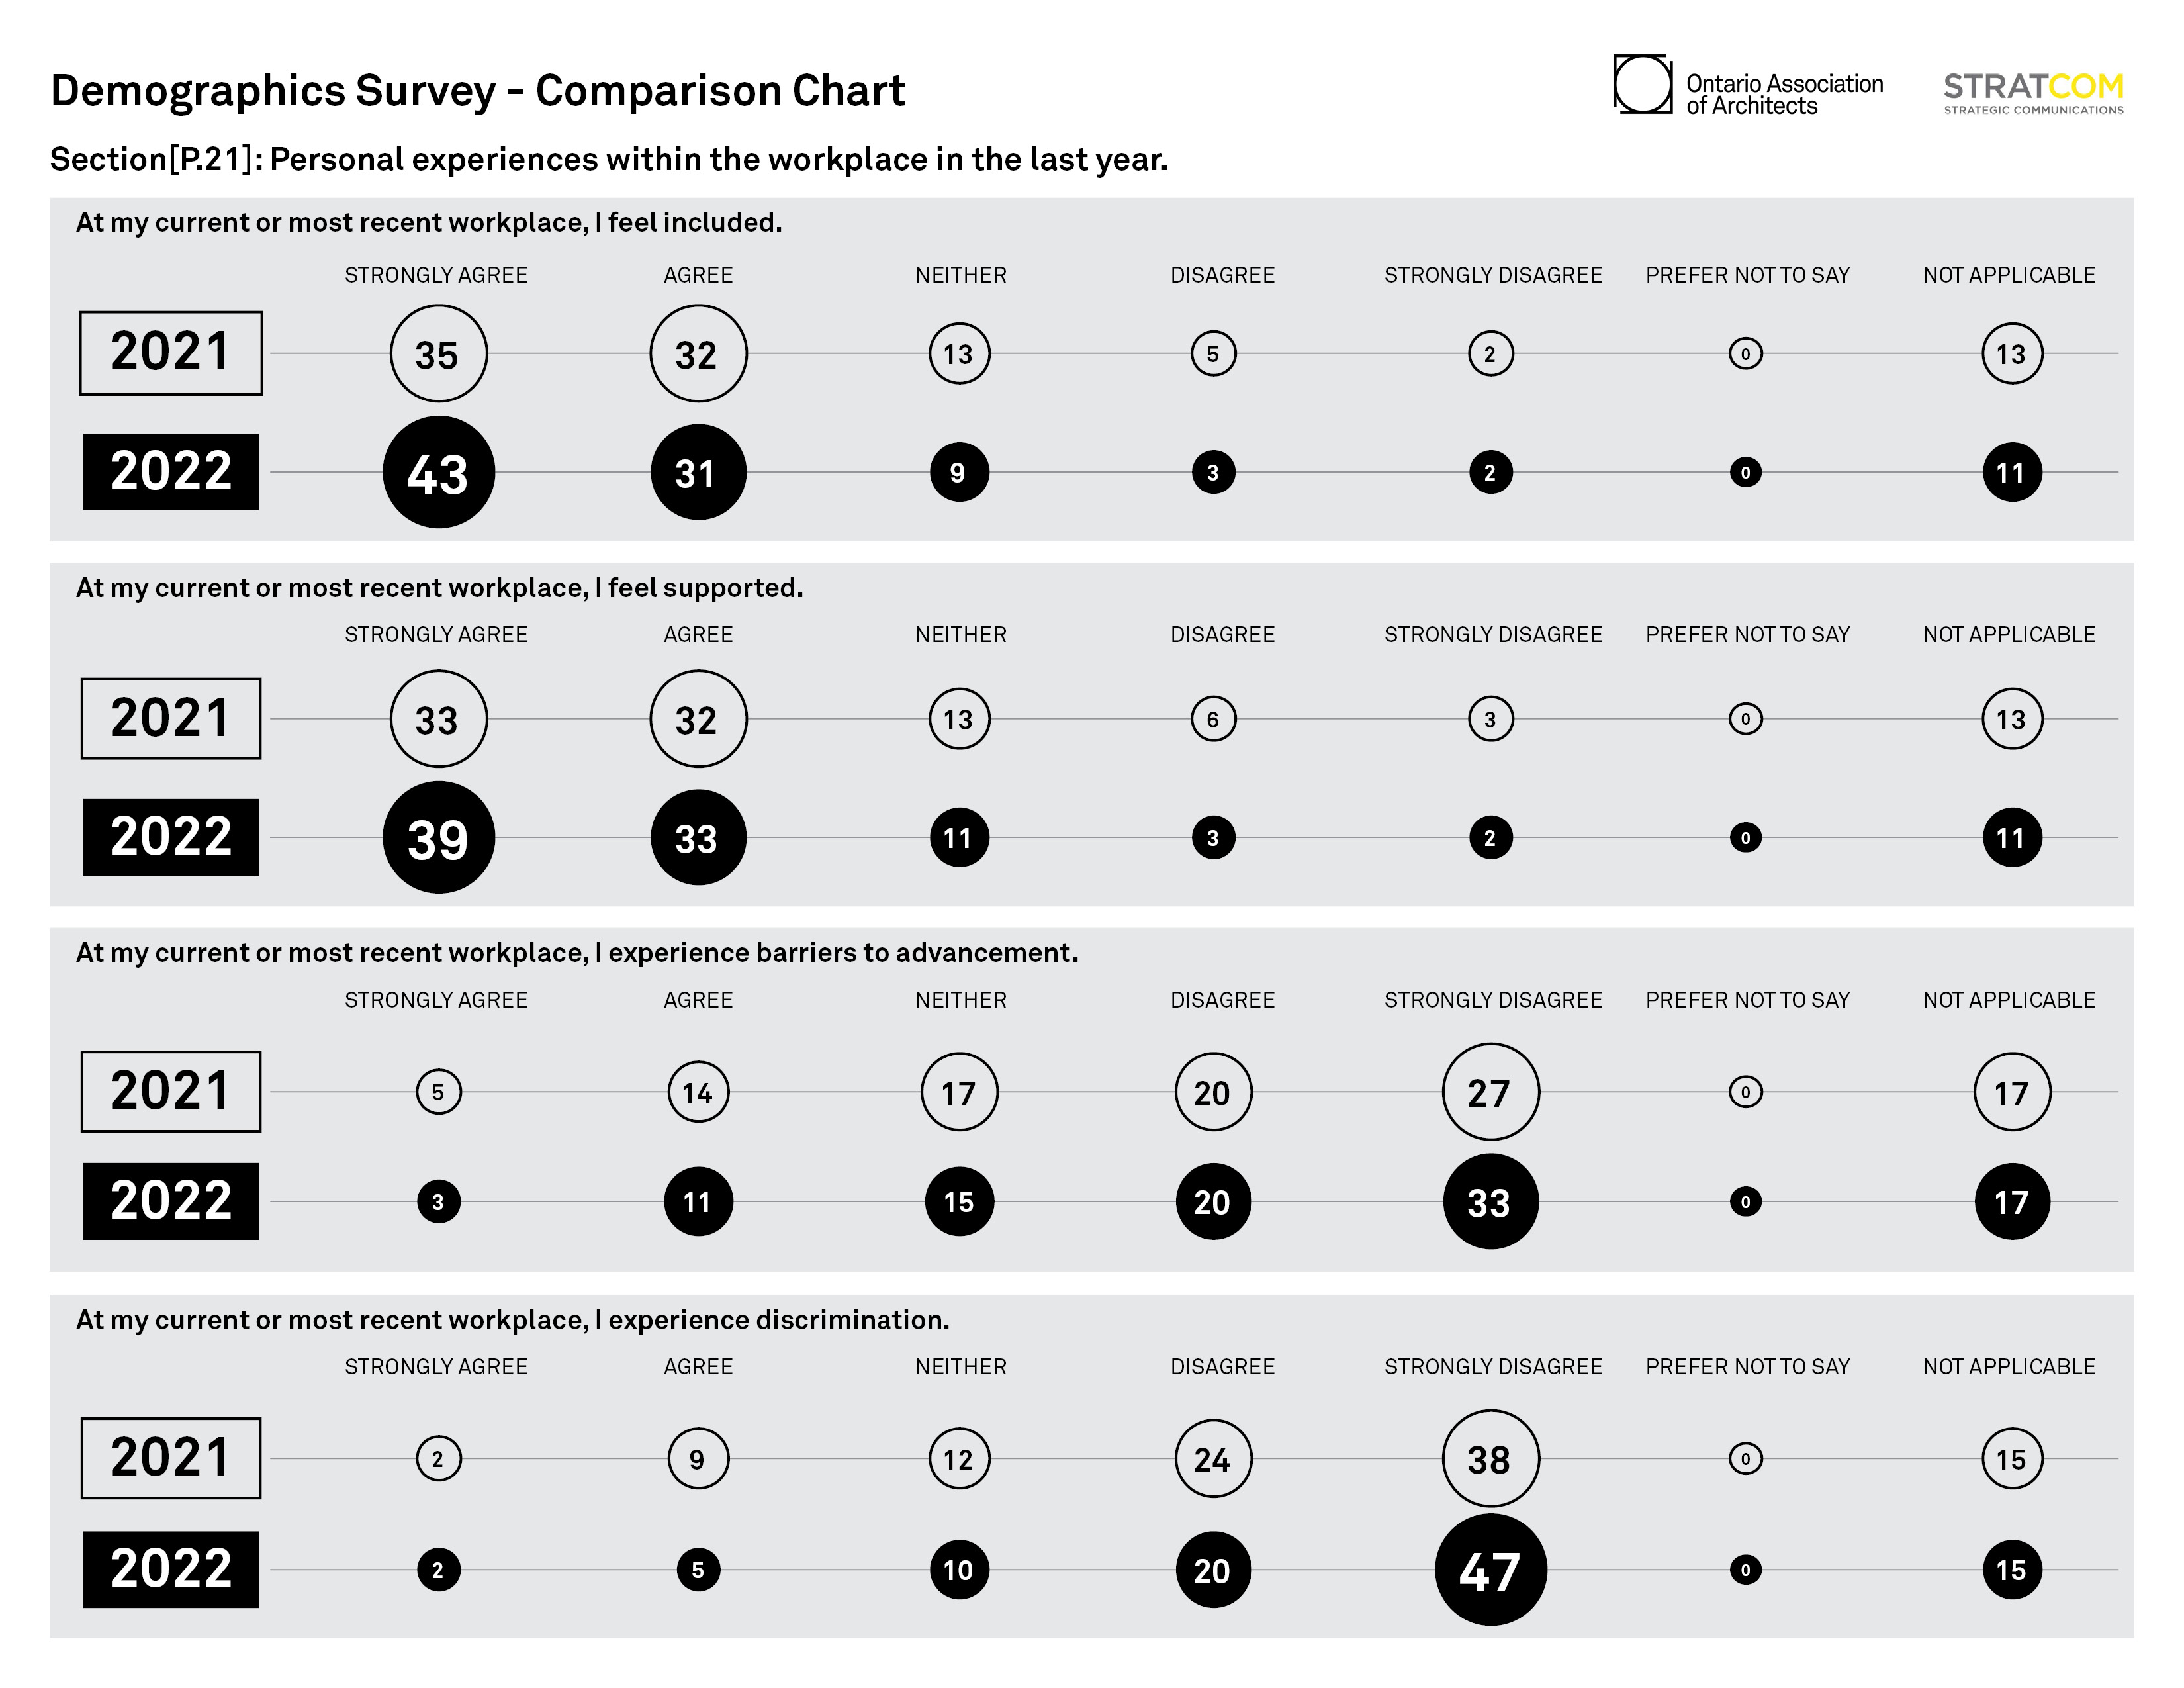Click the 'barriers to advancement' statement heading

[x=578, y=953]
